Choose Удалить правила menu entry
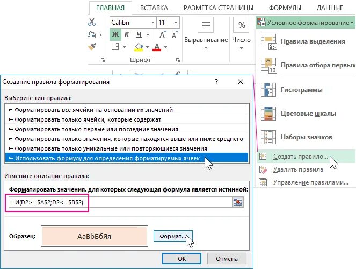This screenshot has width=356, height=269. click(x=306, y=169)
